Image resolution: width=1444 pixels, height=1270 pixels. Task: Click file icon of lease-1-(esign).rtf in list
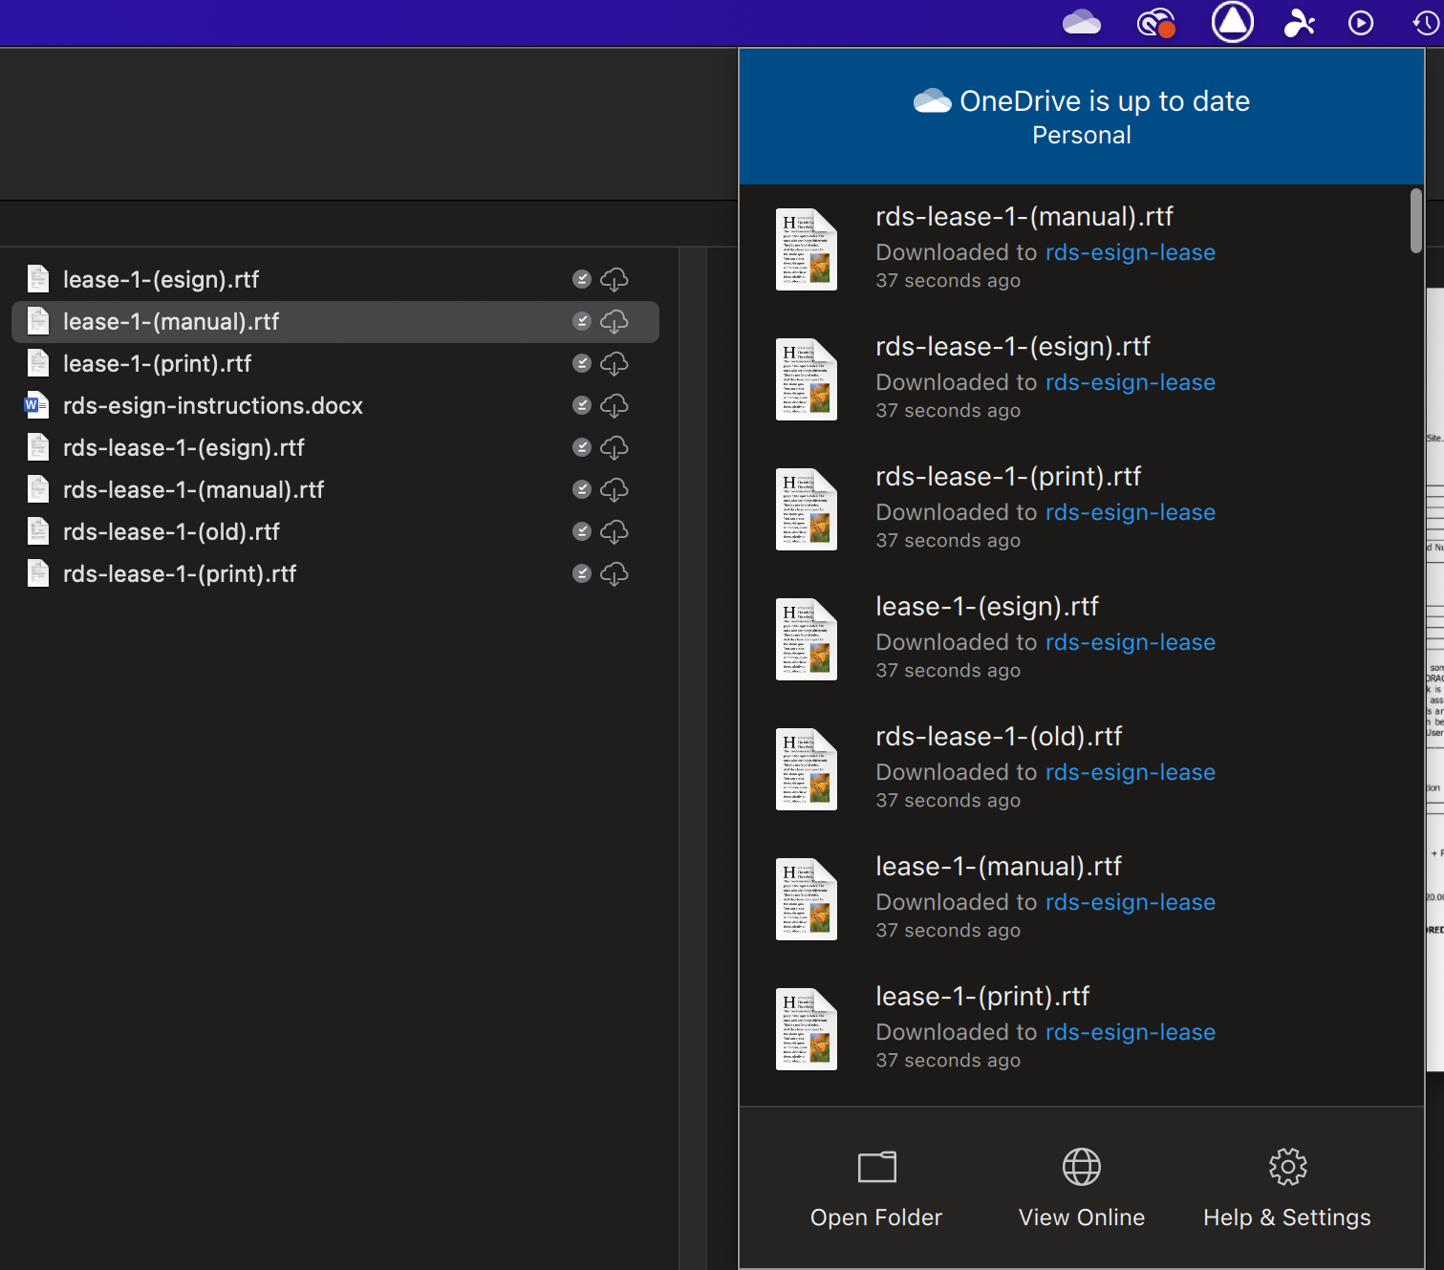pyautogui.click(x=38, y=279)
